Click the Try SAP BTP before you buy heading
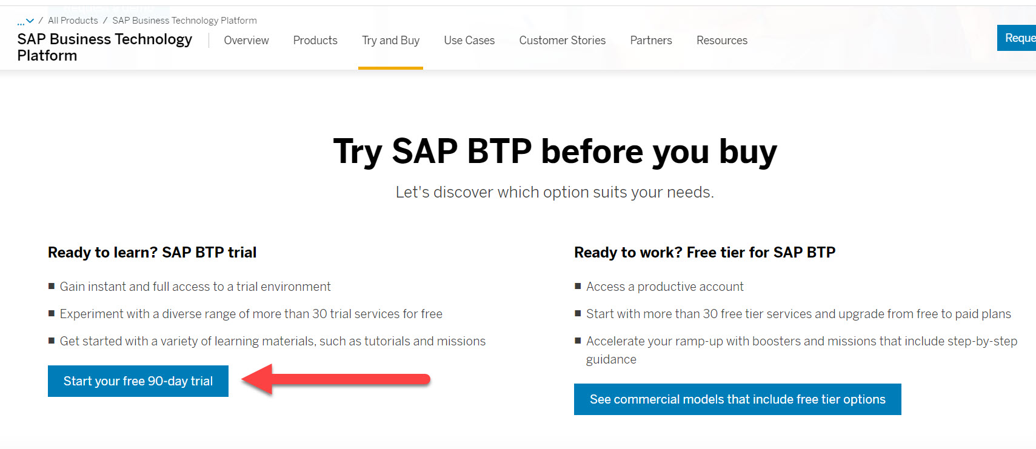This screenshot has width=1036, height=449. pyautogui.click(x=555, y=151)
